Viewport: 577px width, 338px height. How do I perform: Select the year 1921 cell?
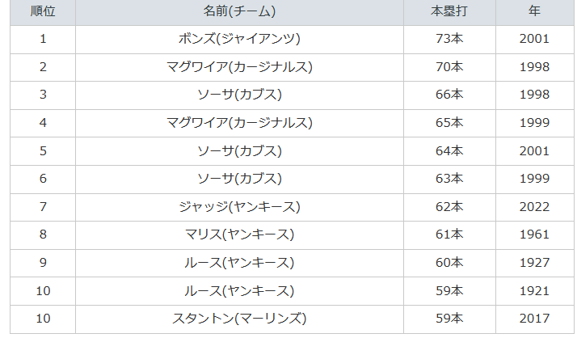(x=535, y=290)
